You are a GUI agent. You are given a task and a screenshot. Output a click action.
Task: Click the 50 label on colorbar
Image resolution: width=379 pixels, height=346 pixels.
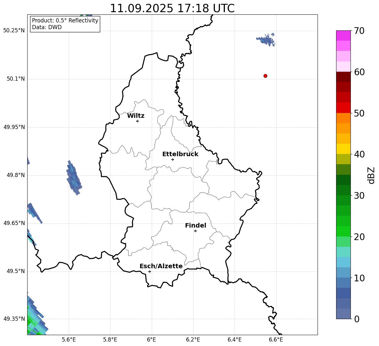point(359,113)
